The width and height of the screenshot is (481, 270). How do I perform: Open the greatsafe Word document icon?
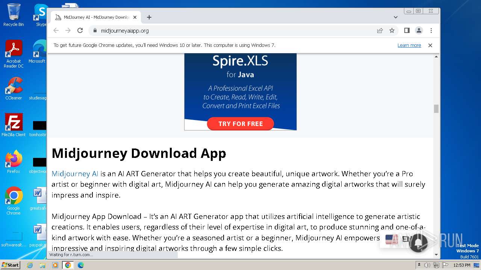(38, 199)
